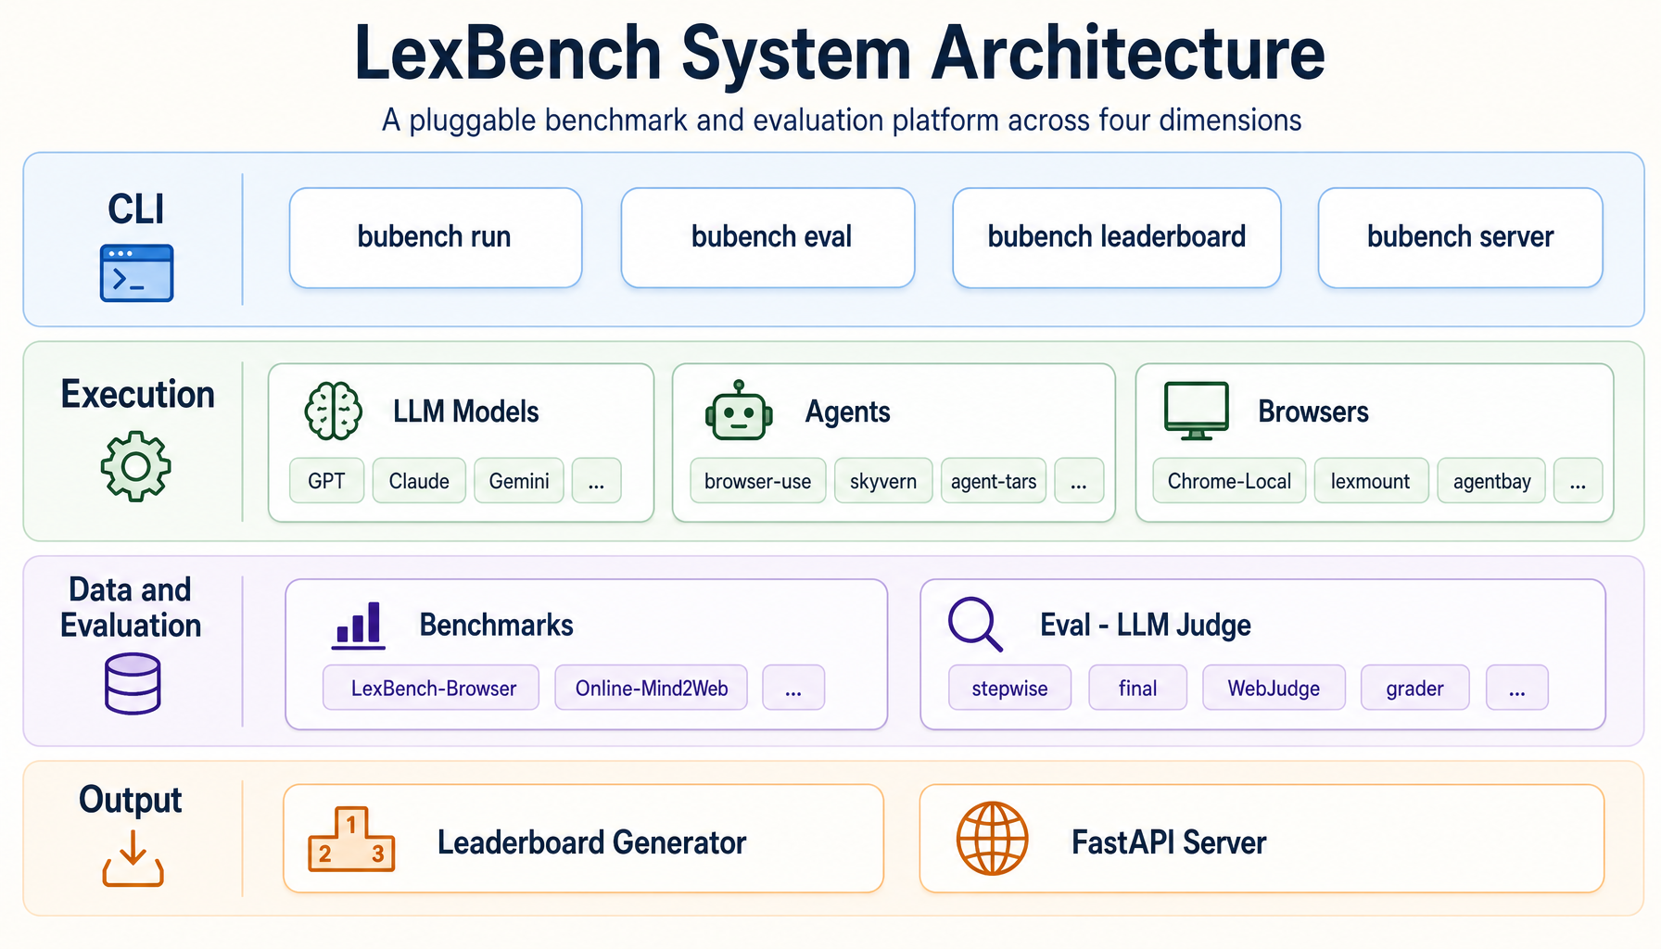
Task: Click the final eval chip
Action: [1137, 688]
